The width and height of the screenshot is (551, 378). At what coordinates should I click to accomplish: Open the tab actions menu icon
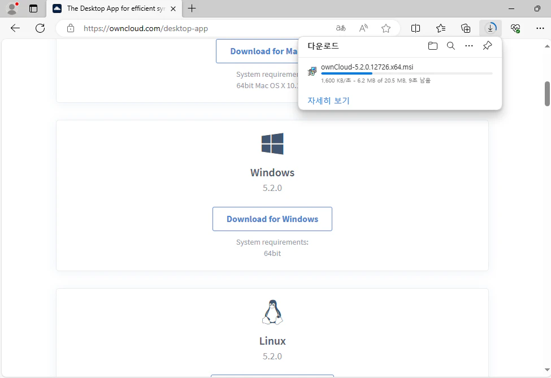click(33, 8)
